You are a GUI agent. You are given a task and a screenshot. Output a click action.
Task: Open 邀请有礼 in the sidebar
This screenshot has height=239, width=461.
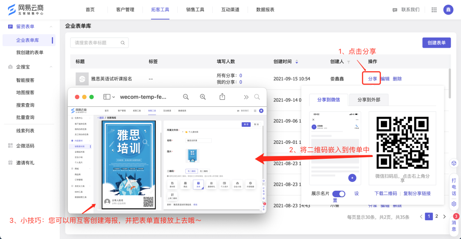pyautogui.click(x=25, y=163)
